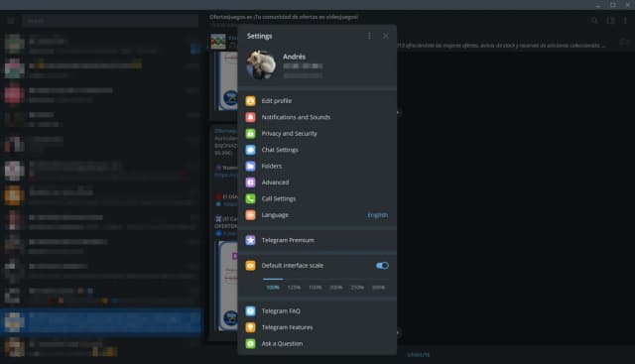Set interface scale to 200%
Viewport: 635px width, 364px height.
[336, 288]
